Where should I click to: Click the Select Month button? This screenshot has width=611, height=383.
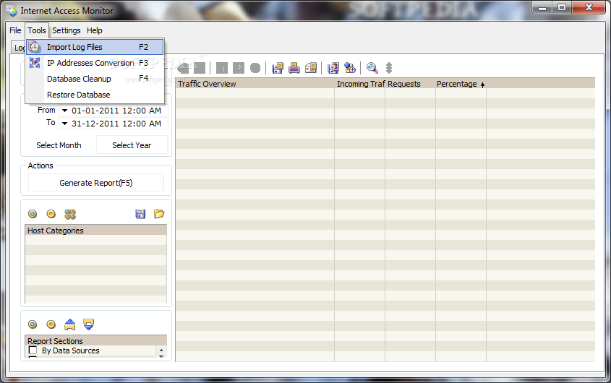(x=59, y=145)
